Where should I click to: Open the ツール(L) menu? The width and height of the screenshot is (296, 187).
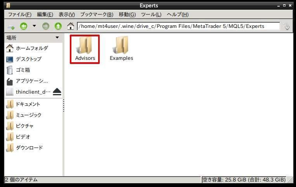pyautogui.click(x=151, y=14)
